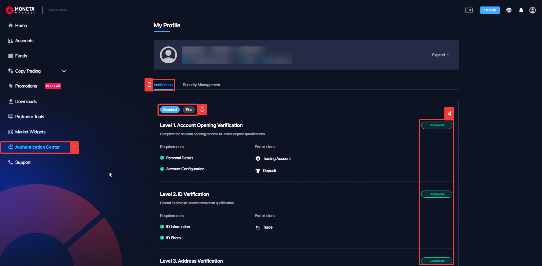
Task: Open the user account icon in header
Action: click(532, 10)
